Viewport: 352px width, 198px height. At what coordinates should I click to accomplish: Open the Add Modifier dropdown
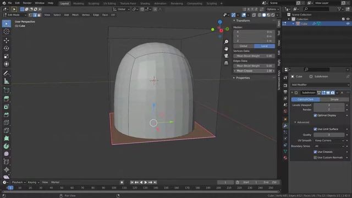point(320,85)
